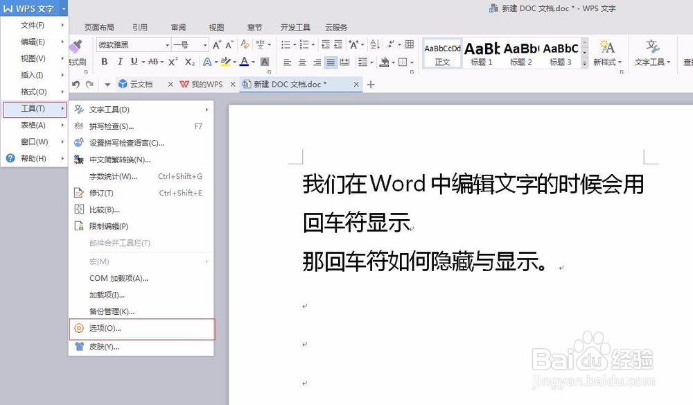Apply character shading (gray A icon)
Viewport: 693px width, 405px height.
pos(265,62)
